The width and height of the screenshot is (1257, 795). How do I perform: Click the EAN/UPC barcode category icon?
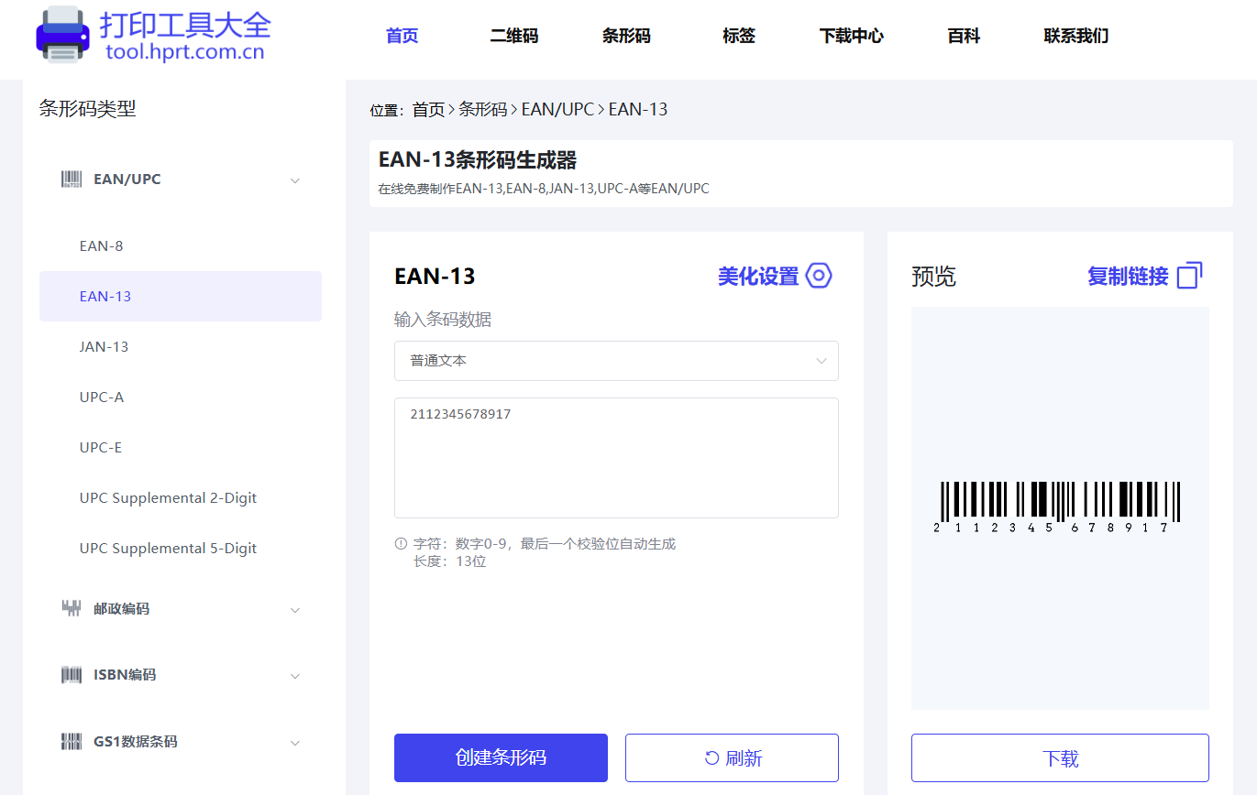tap(72, 180)
